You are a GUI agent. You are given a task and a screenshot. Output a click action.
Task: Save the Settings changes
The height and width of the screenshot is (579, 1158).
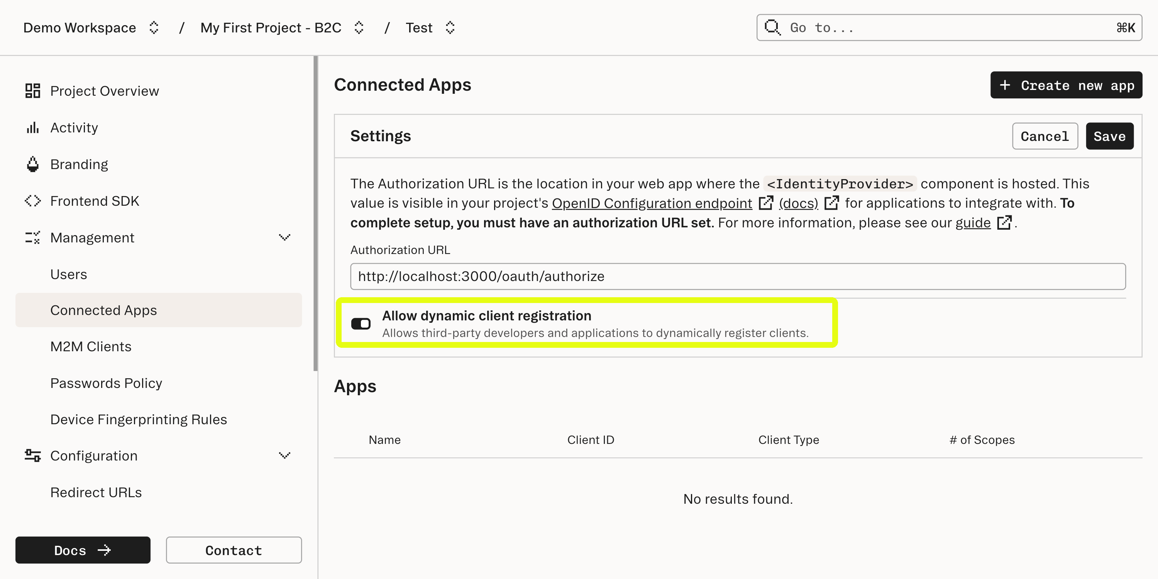tap(1109, 136)
